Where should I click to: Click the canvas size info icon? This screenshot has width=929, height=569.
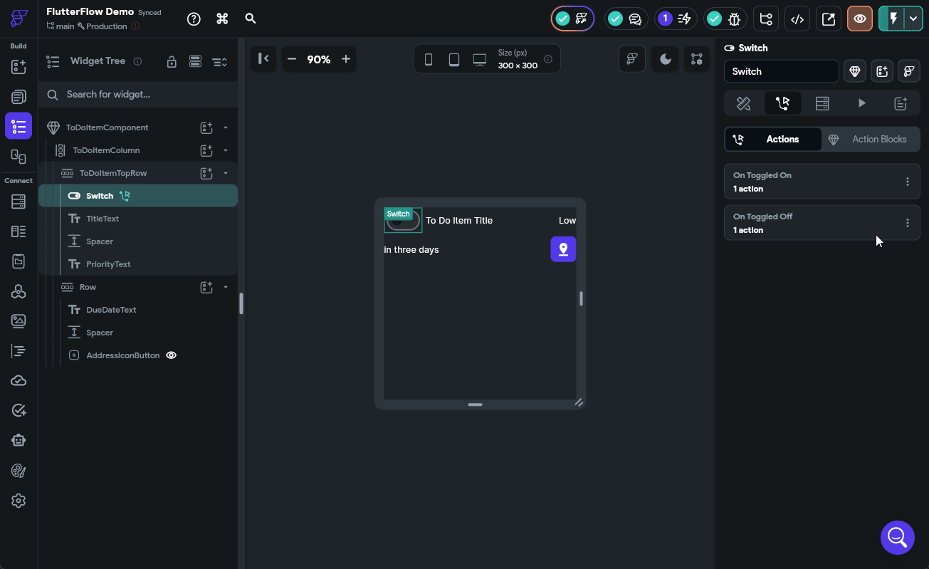tap(548, 59)
